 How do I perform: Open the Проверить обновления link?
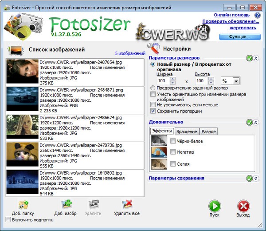coord(231,21)
